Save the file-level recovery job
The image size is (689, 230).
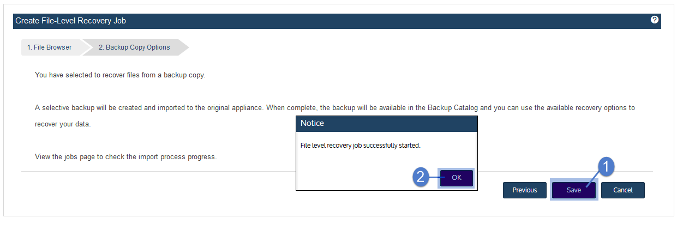point(574,190)
